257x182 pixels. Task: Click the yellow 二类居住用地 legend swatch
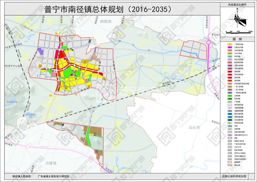[230, 43]
